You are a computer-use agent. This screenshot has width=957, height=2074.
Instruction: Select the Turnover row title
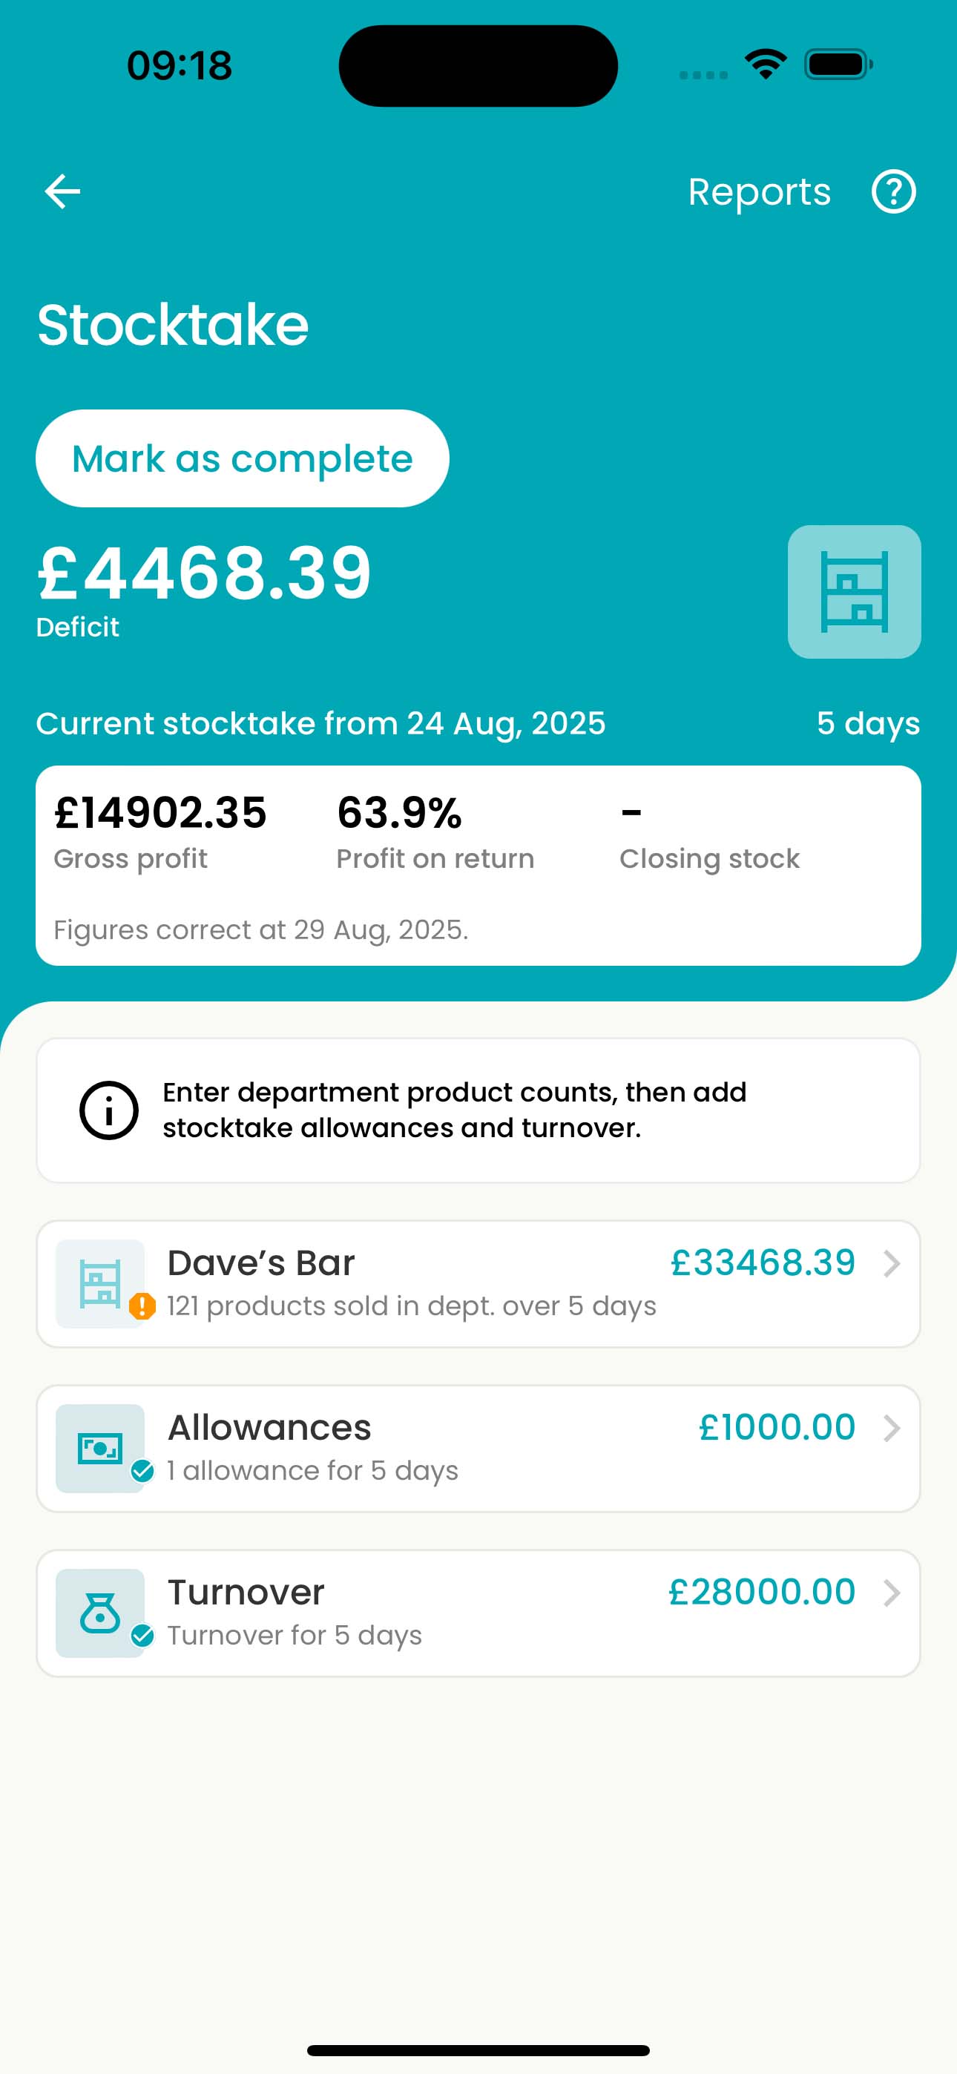pos(246,1593)
